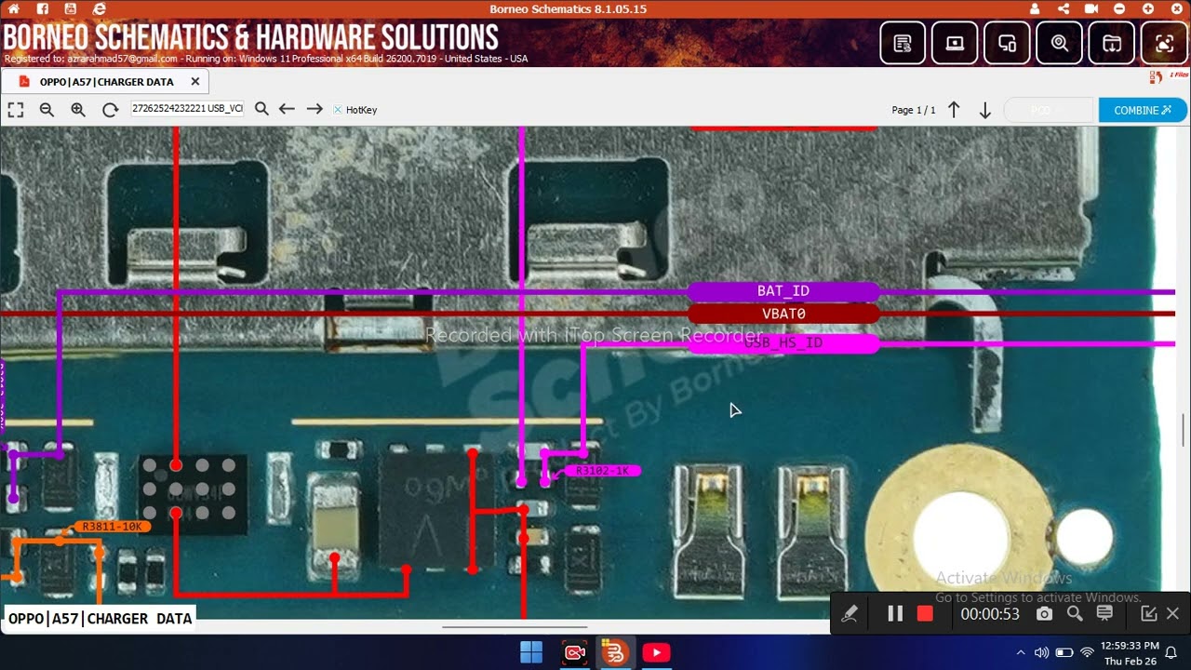Go to next page down arrow
Image resolution: width=1191 pixels, height=670 pixels.
(985, 110)
